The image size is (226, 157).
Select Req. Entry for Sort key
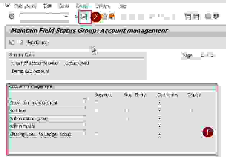127,110
